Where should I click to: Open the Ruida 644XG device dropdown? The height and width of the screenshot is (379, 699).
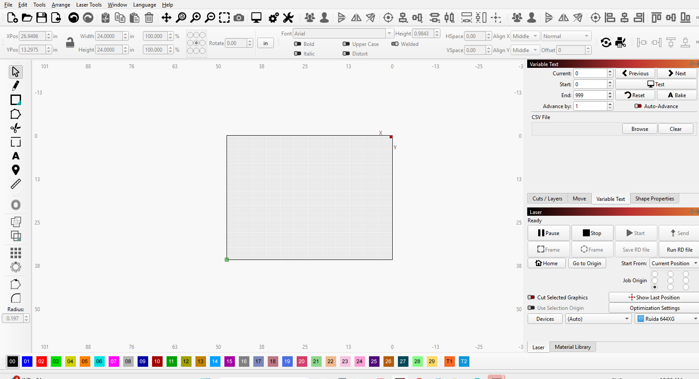[x=666, y=319]
